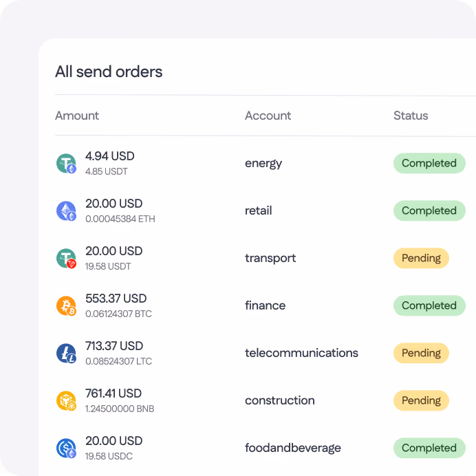
Task: Select the 553.37 USD amount
Action: (116, 299)
